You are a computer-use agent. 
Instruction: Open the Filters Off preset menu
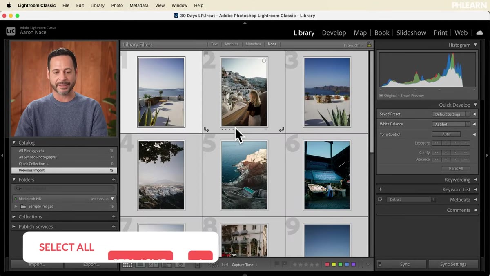[354, 45]
